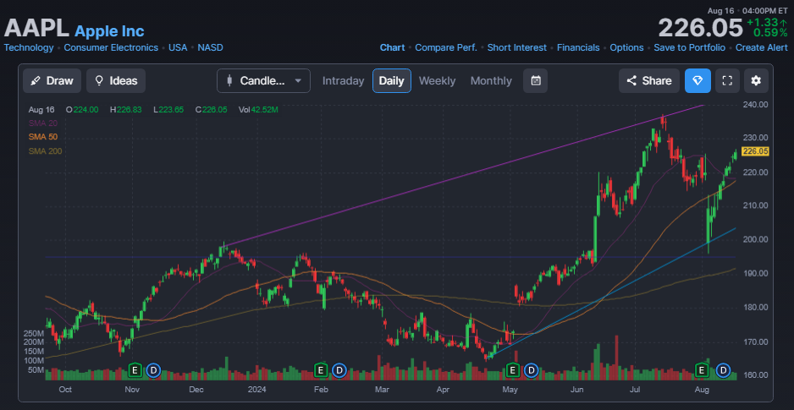Click the SMA 20 overlay label

pyautogui.click(x=43, y=123)
